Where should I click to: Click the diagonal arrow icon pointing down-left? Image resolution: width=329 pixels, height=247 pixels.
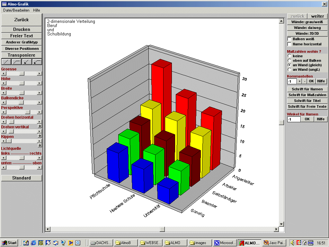click(27, 62)
